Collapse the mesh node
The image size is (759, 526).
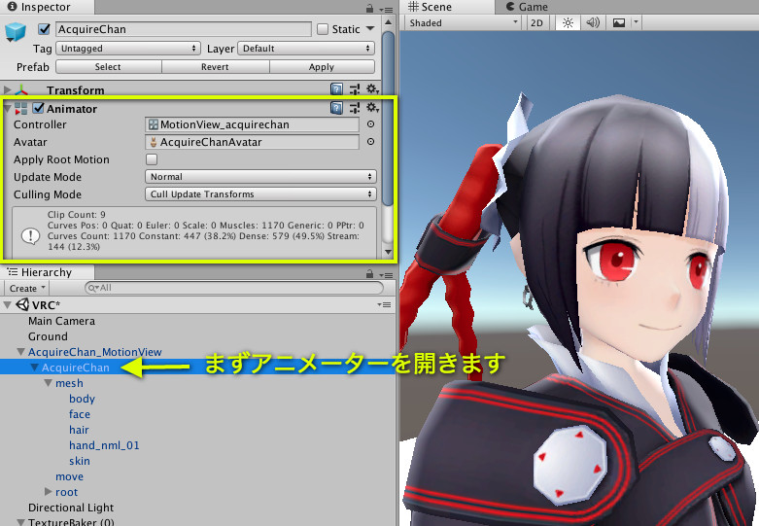pyautogui.click(x=48, y=383)
